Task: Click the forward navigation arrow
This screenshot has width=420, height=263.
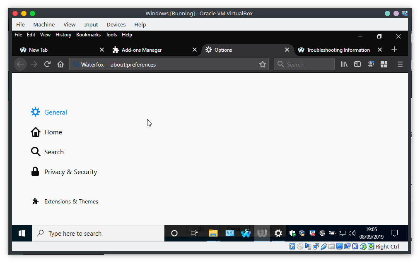Action: pyautogui.click(x=34, y=64)
